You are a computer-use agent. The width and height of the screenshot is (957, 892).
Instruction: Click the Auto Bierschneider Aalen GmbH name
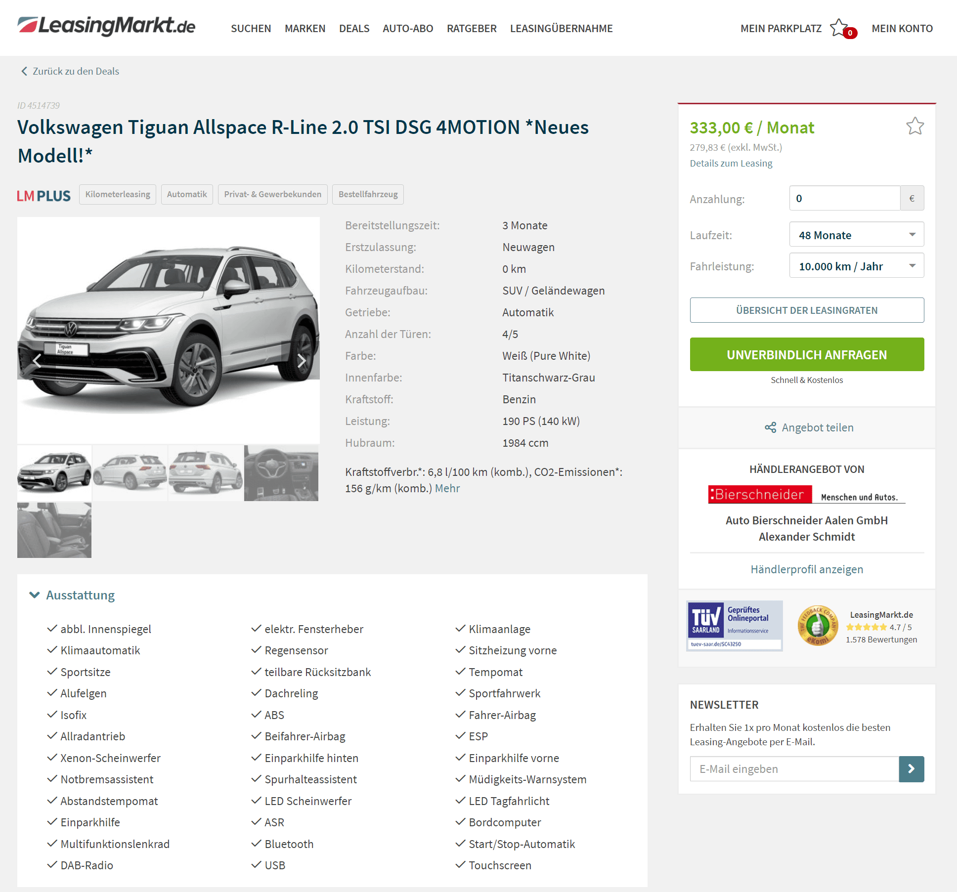(807, 520)
